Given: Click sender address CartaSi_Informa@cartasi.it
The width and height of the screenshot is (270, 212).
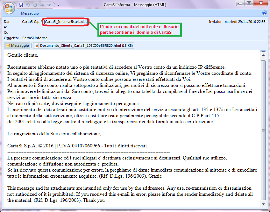Looking at the screenshot, I should (66, 22).
